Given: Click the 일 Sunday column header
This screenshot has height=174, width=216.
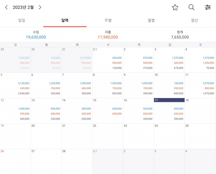Looking at the screenshot, I should point(15,45).
